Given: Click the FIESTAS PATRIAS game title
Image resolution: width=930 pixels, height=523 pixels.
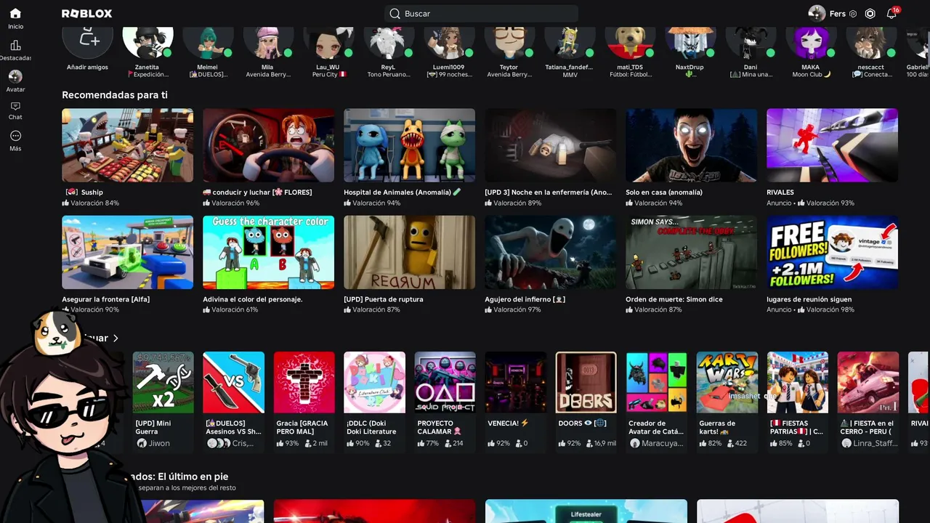Looking at the screenshot, I should (797, 427).
